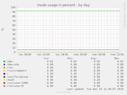Click the Cur value 0.02 for /dev
This screenshot has height=95, width=127.
(50, 61)
